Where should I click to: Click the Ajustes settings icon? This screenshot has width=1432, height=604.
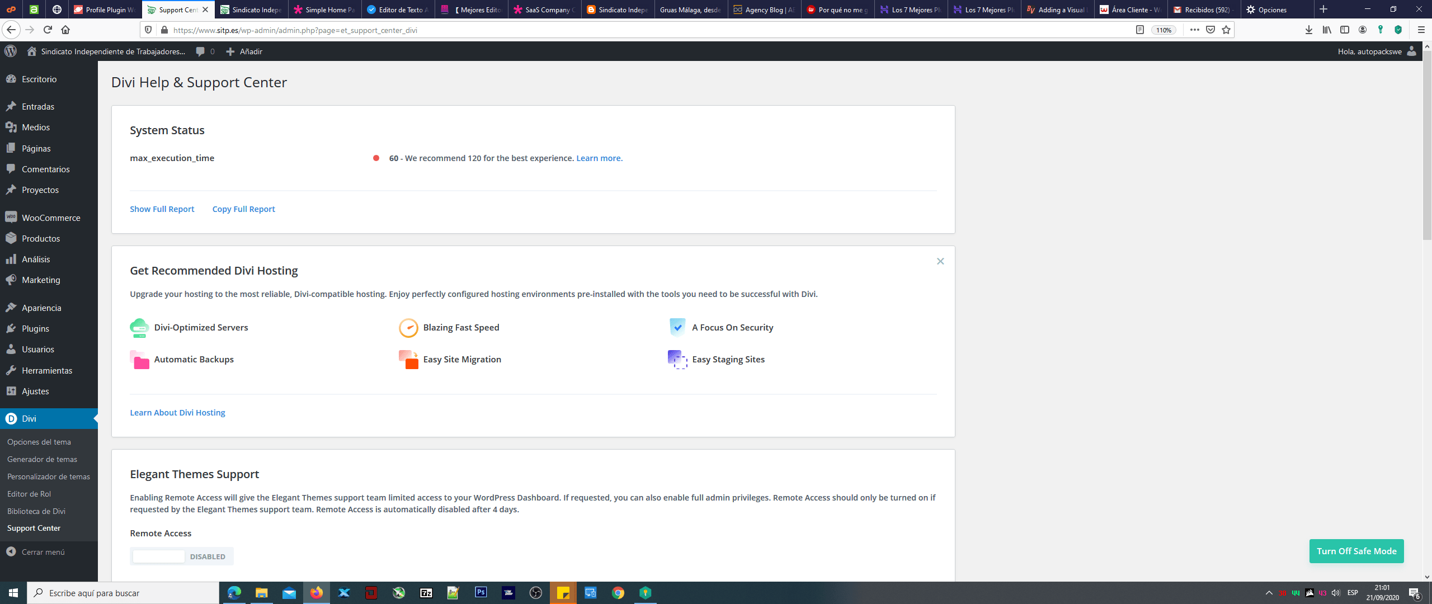[11, 391]
